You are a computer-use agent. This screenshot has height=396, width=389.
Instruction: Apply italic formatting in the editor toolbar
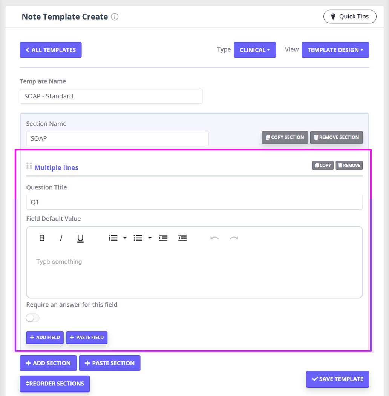pyautogui.click(x=61, y=238)
